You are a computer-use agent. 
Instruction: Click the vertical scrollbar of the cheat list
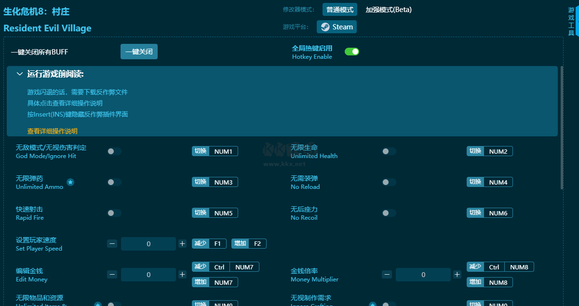point(562,128)
